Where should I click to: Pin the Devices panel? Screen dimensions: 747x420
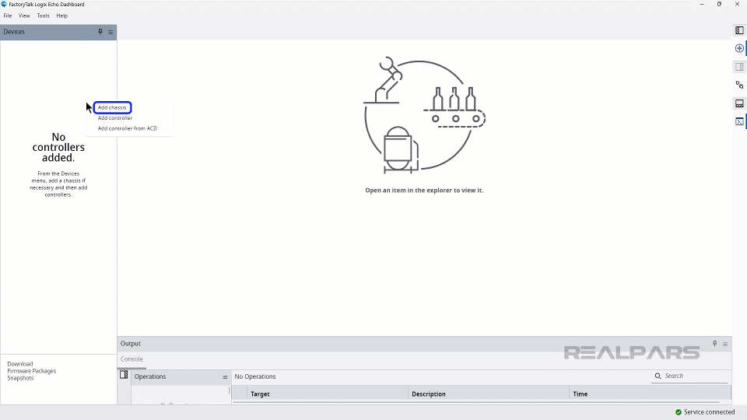[100, 32]
